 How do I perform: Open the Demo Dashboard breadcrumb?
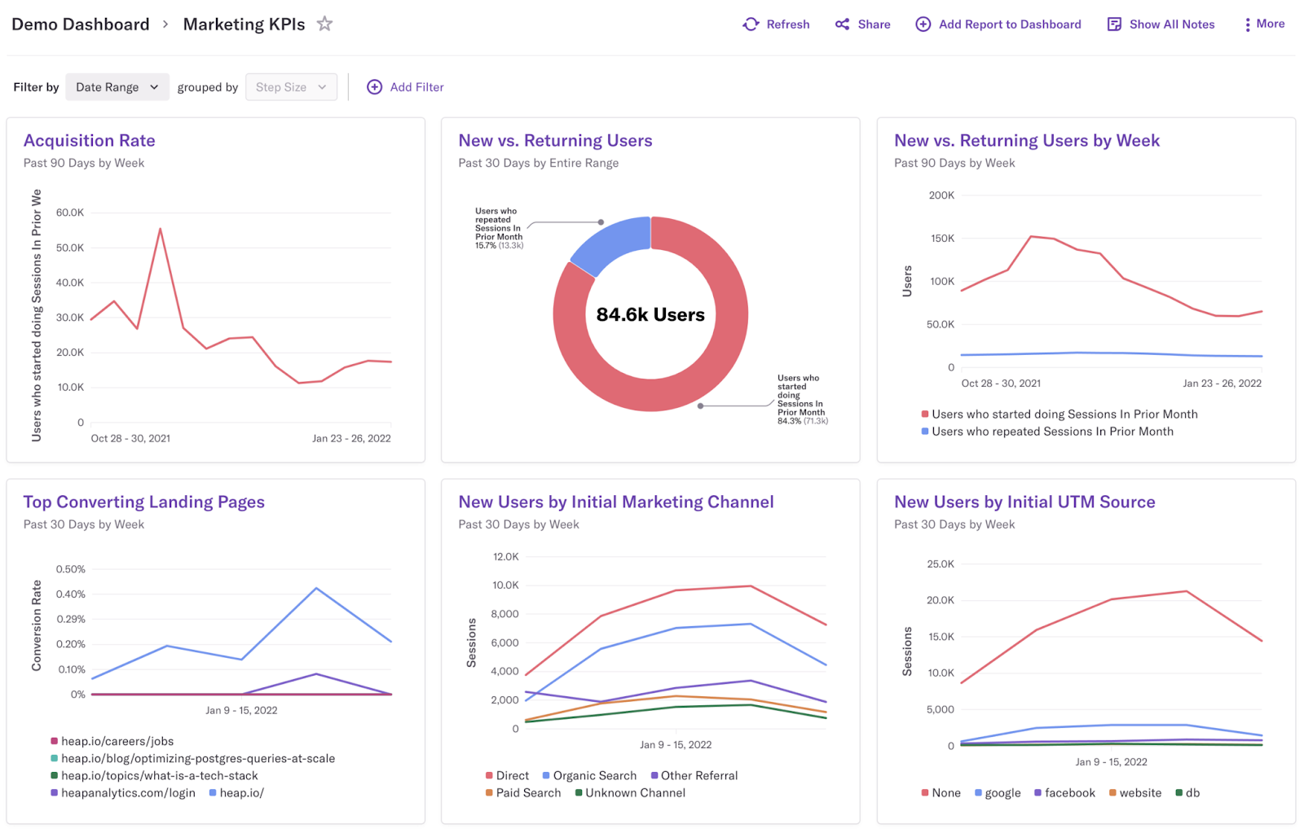80,24
